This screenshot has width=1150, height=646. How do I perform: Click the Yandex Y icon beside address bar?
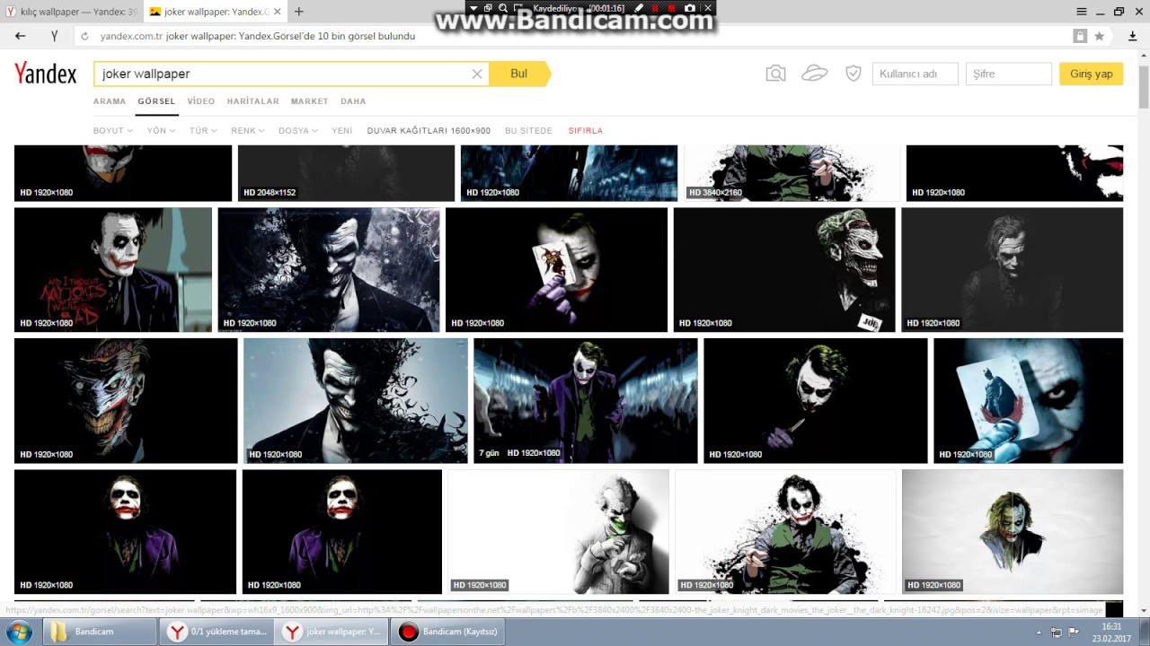coord(54,36)
